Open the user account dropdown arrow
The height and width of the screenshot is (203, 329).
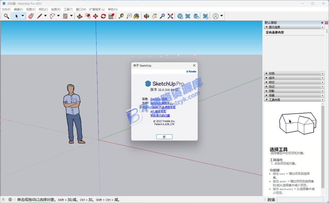[x=221, y=16]
